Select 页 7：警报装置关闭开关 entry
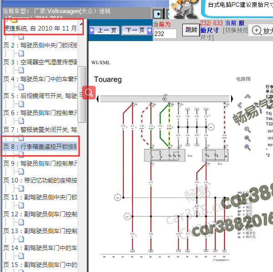273x272 pixels. click(40, 130)
